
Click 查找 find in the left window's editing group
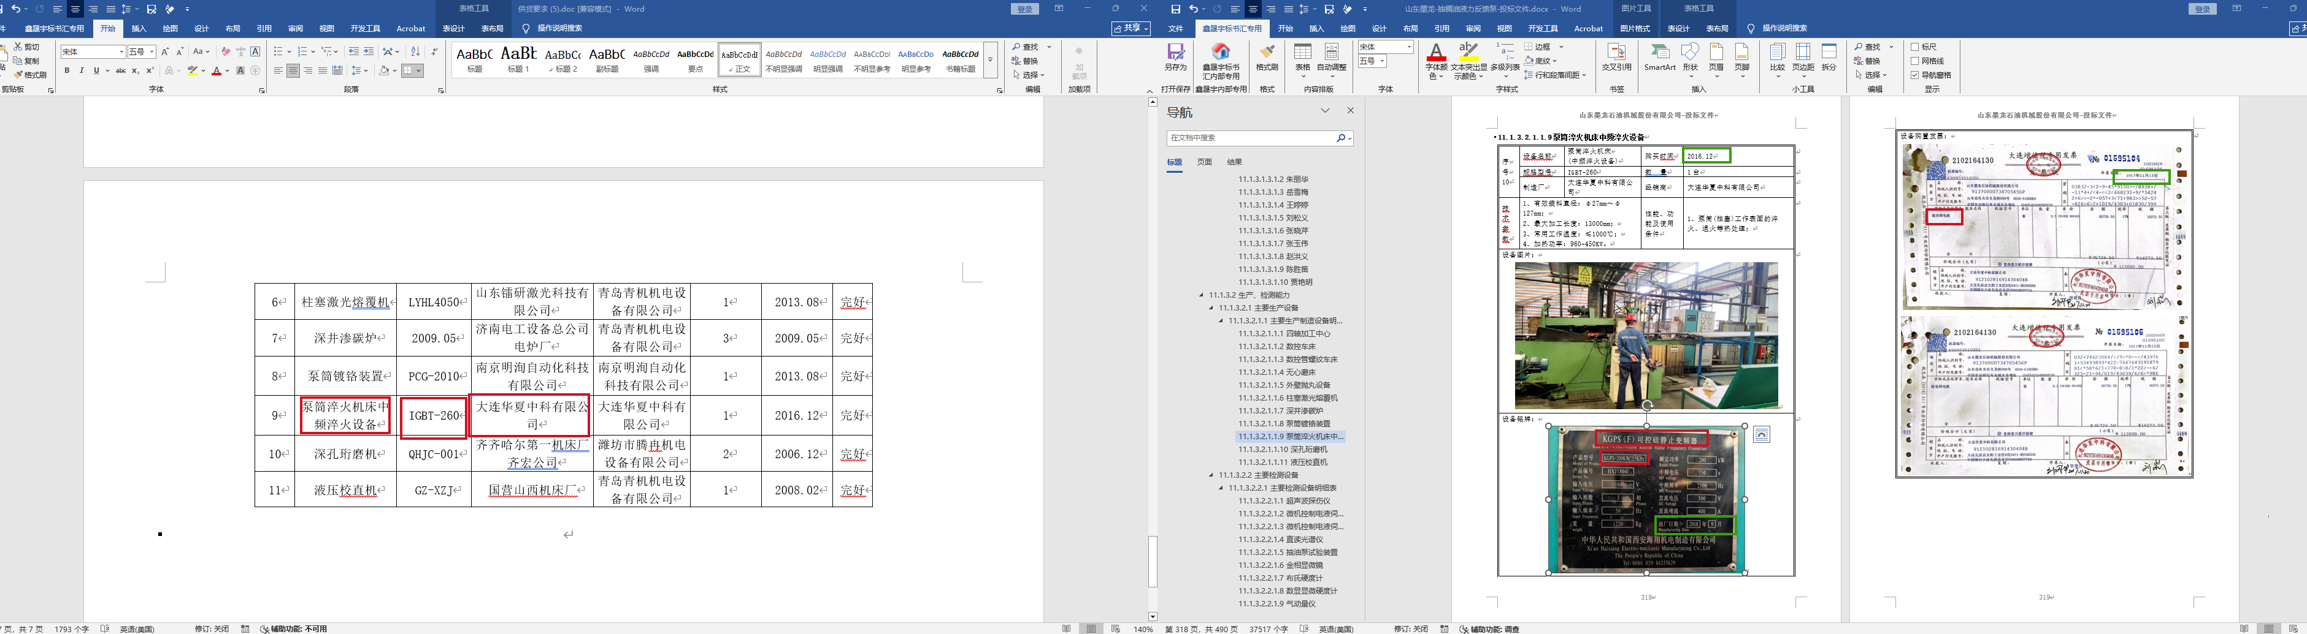[x=1026, y=47]
